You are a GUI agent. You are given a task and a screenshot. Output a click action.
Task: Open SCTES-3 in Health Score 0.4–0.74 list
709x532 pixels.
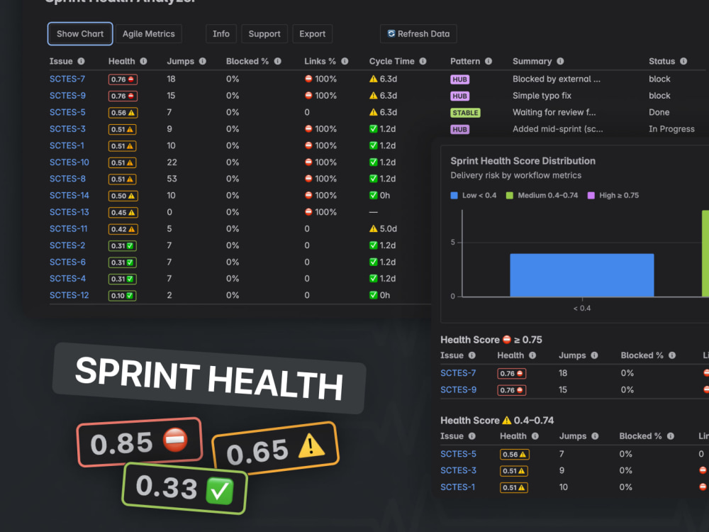(x=459, y=471)
